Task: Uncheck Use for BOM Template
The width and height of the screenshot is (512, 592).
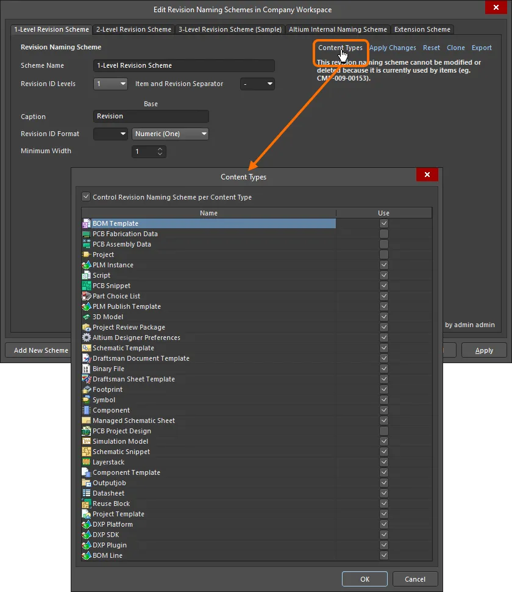Action: click(384, 223)
